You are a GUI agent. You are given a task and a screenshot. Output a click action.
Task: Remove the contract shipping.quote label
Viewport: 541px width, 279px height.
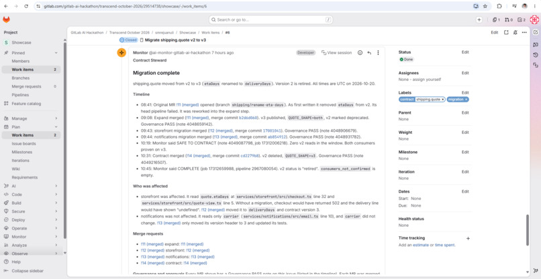[x=443, y=100]
